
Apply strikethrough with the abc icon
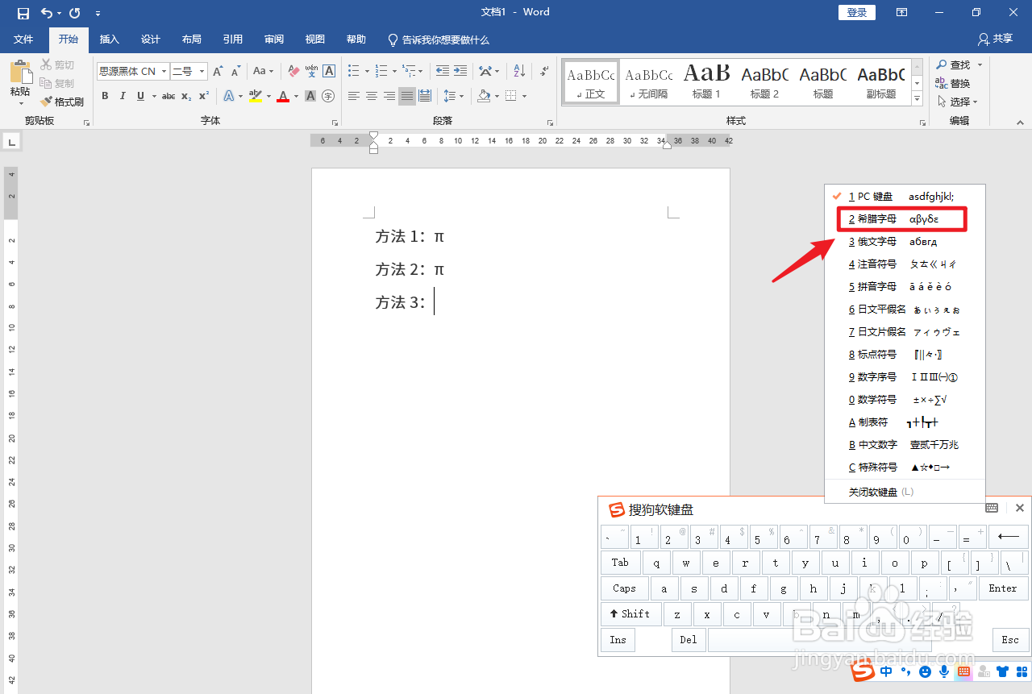click(169, 96)
